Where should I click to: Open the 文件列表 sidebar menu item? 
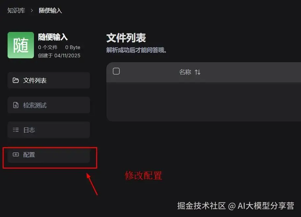[49, 80]
